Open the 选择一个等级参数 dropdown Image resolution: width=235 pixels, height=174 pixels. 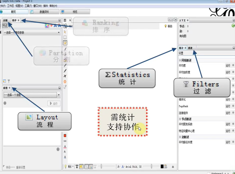(32, 32)
